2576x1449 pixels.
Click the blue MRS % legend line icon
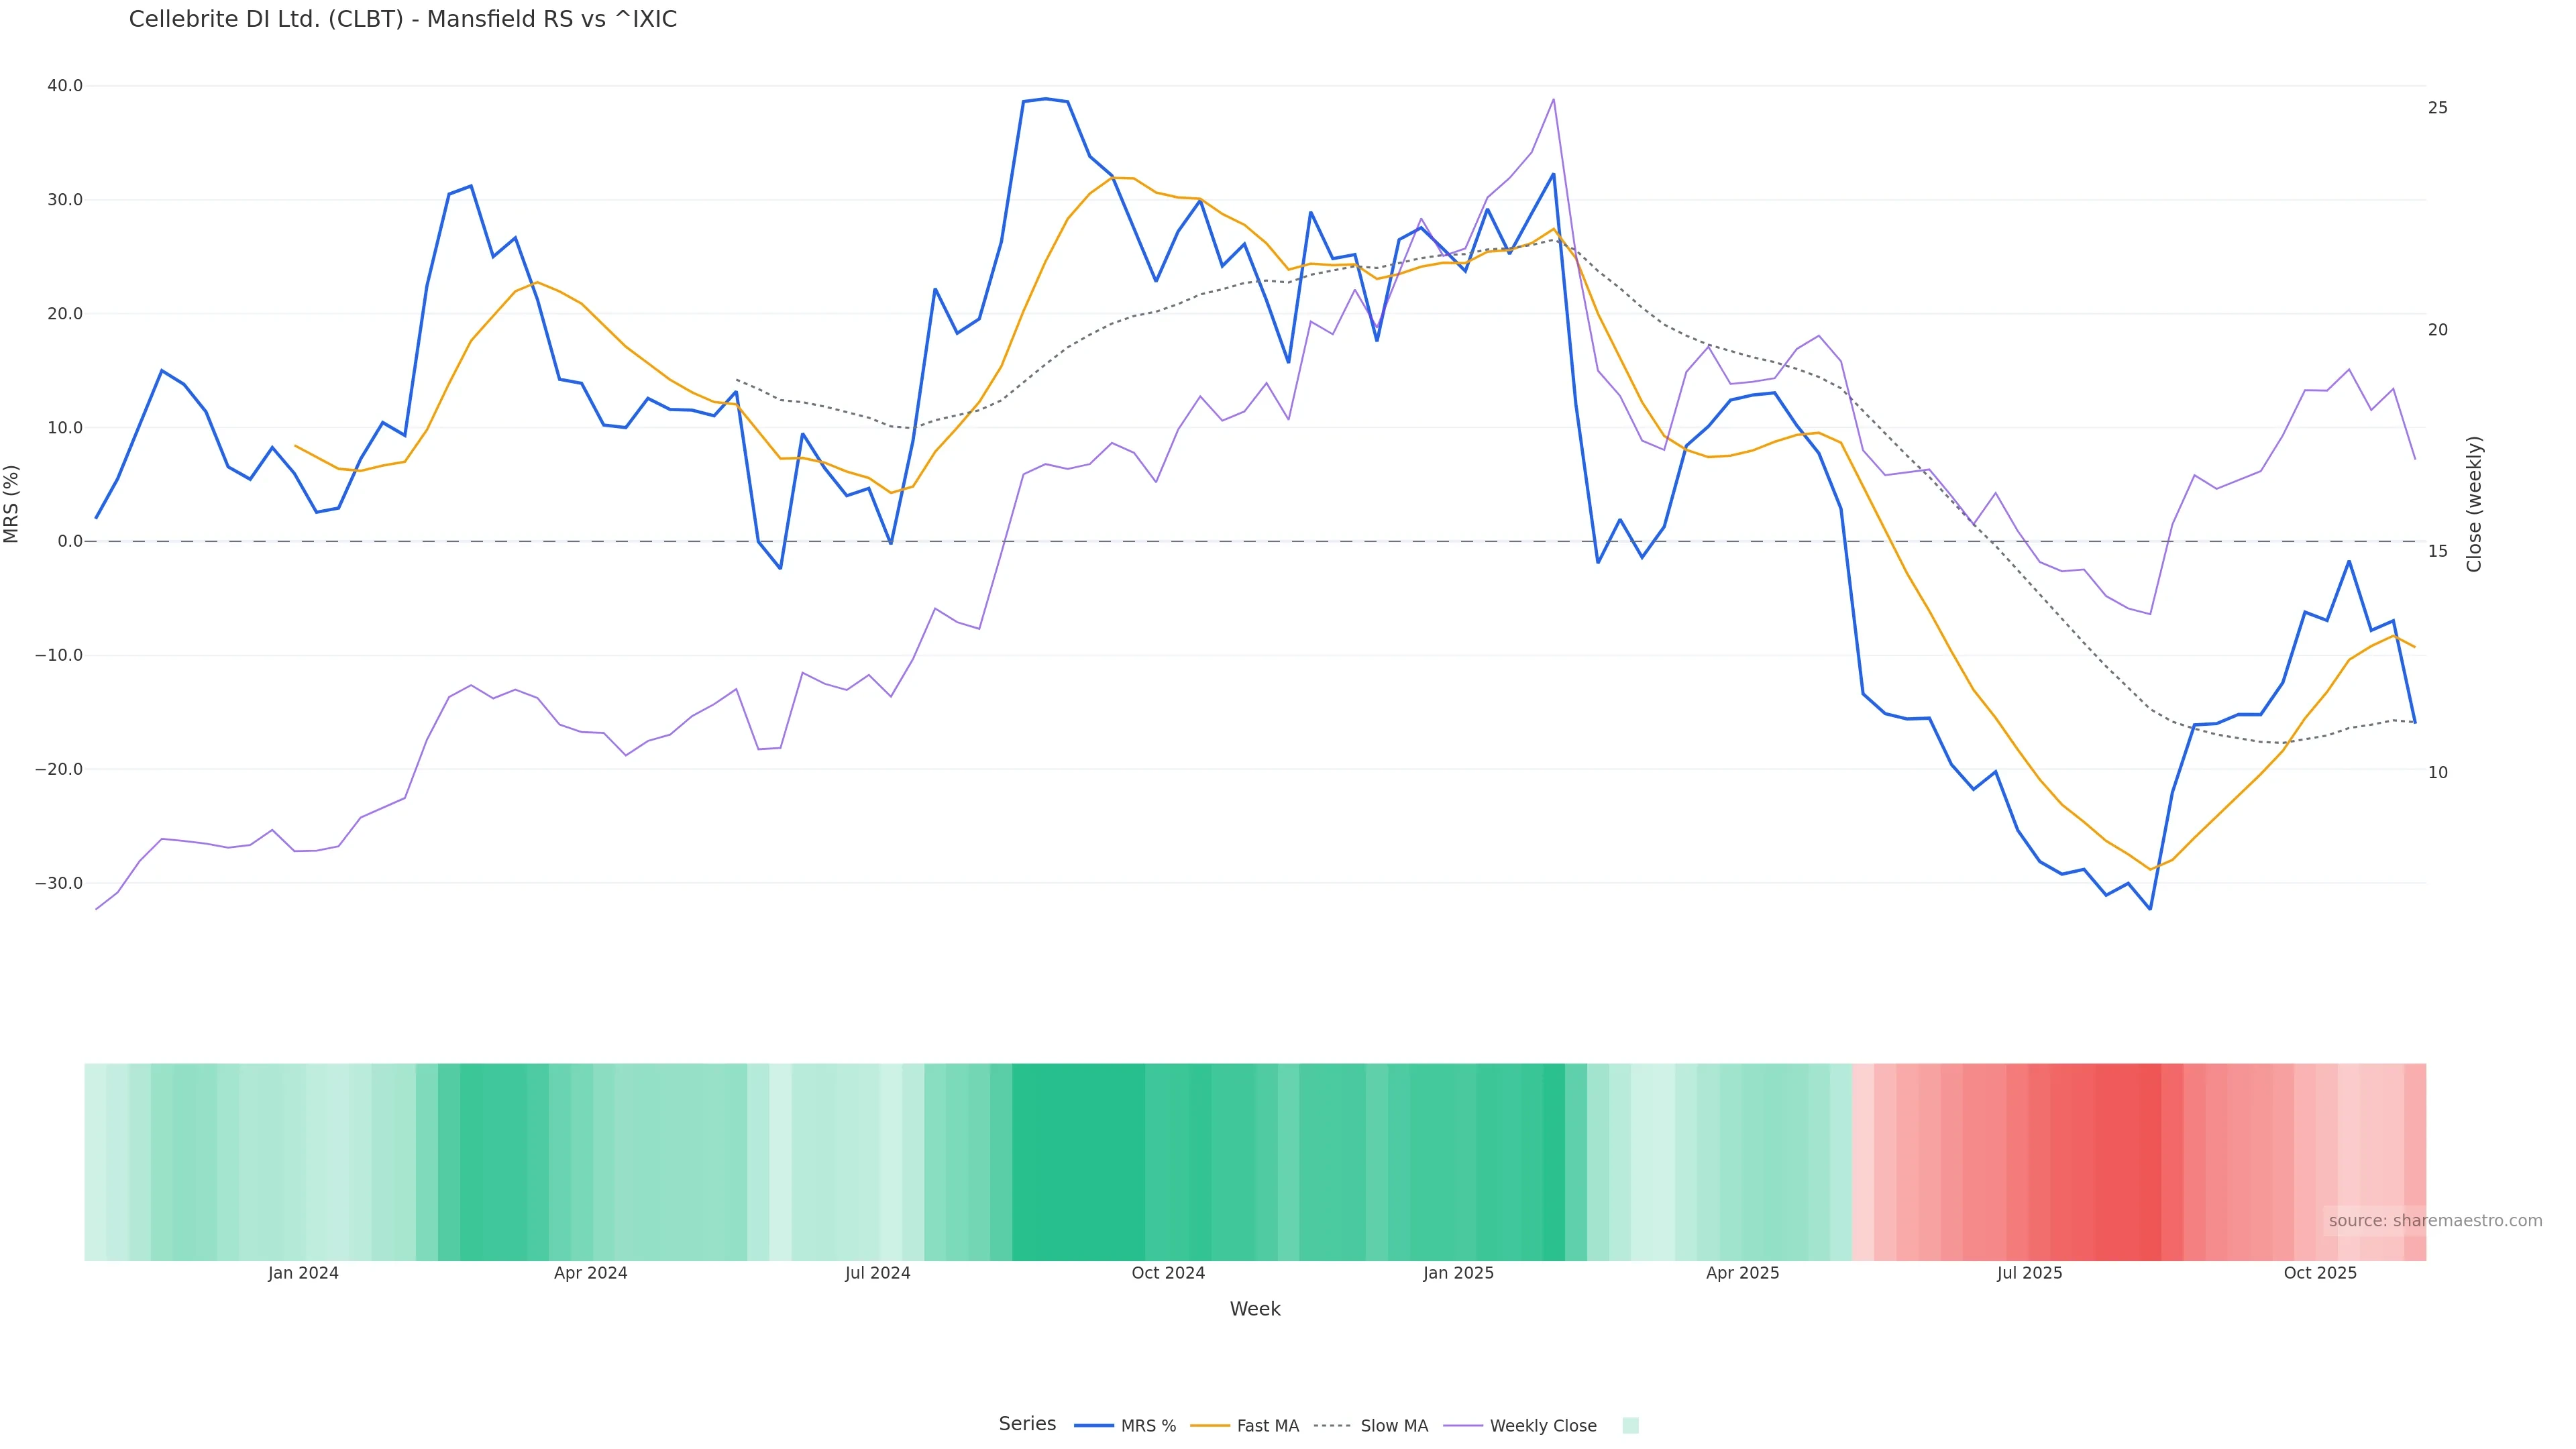pyautogui.click(x=1094, y=1426)
